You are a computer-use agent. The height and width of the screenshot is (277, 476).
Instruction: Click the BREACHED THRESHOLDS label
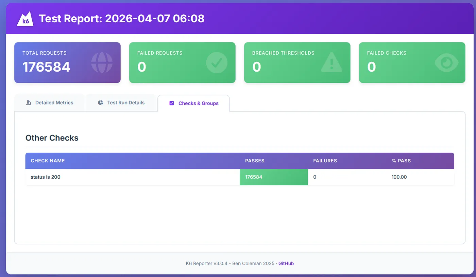pyautogui.click(x=283, y=53)
